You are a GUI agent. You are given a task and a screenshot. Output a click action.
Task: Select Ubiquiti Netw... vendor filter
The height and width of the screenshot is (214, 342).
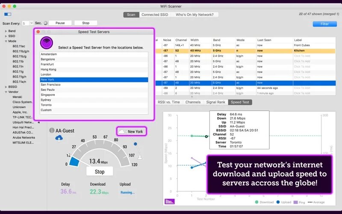23,122
